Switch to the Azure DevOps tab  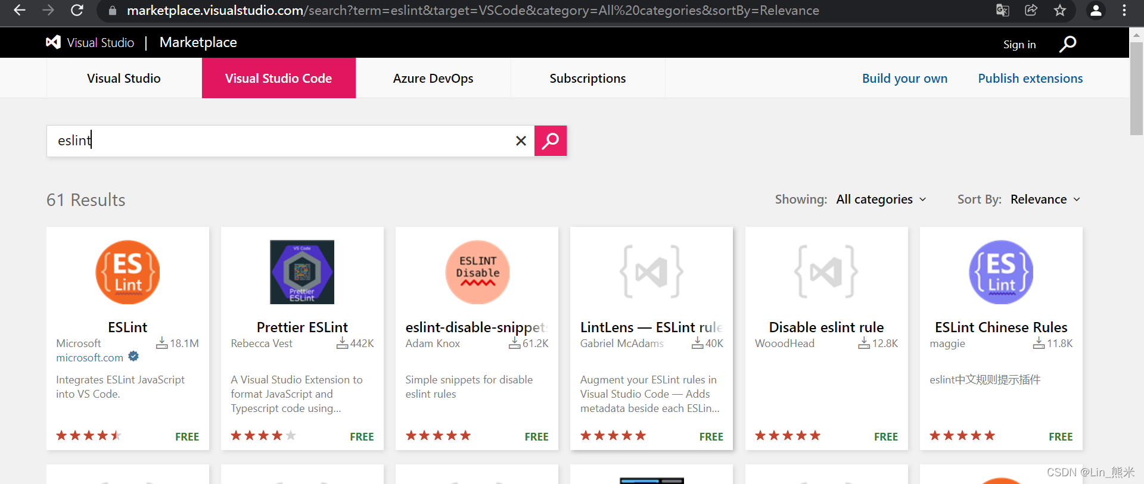point(433,78)
